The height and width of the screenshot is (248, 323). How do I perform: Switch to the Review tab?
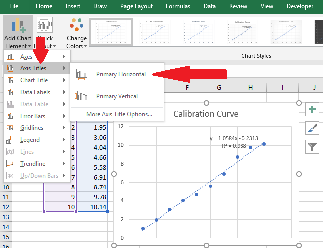[238, 6]
